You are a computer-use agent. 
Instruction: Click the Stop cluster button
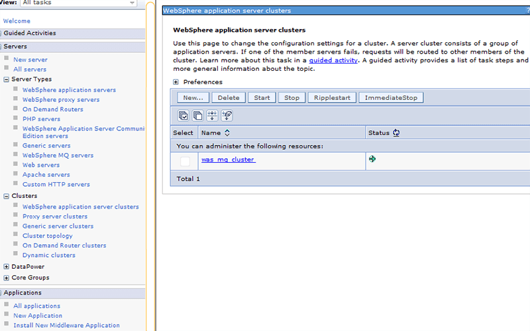291,97
